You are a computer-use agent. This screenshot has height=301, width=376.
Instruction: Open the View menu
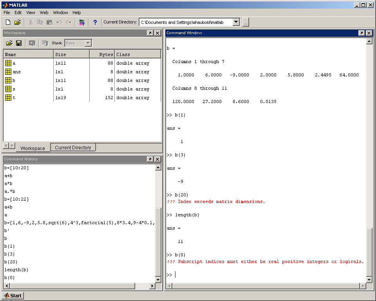click(x=31, y=13)
